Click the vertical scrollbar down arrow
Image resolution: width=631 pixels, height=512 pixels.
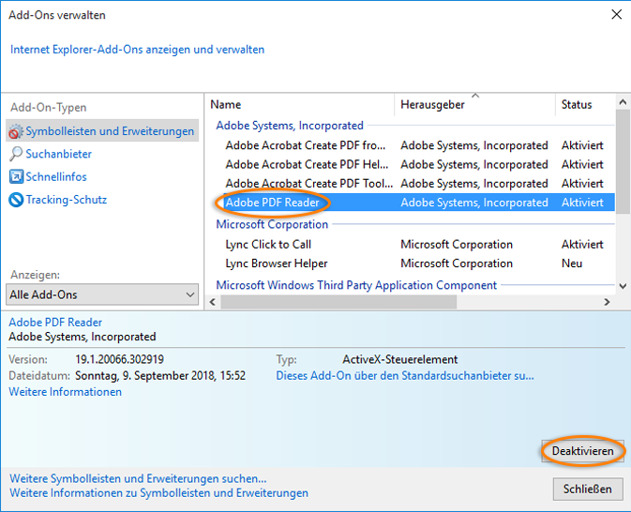point(623,285)
